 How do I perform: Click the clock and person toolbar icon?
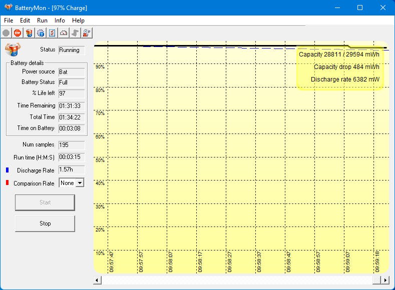[x=87, y=33]
